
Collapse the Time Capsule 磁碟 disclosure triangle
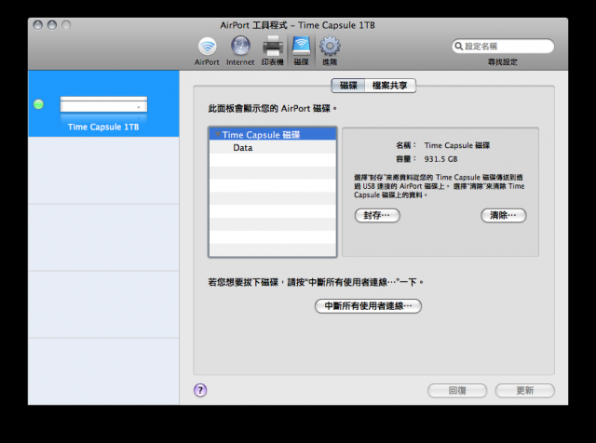(x=218, y=135)
